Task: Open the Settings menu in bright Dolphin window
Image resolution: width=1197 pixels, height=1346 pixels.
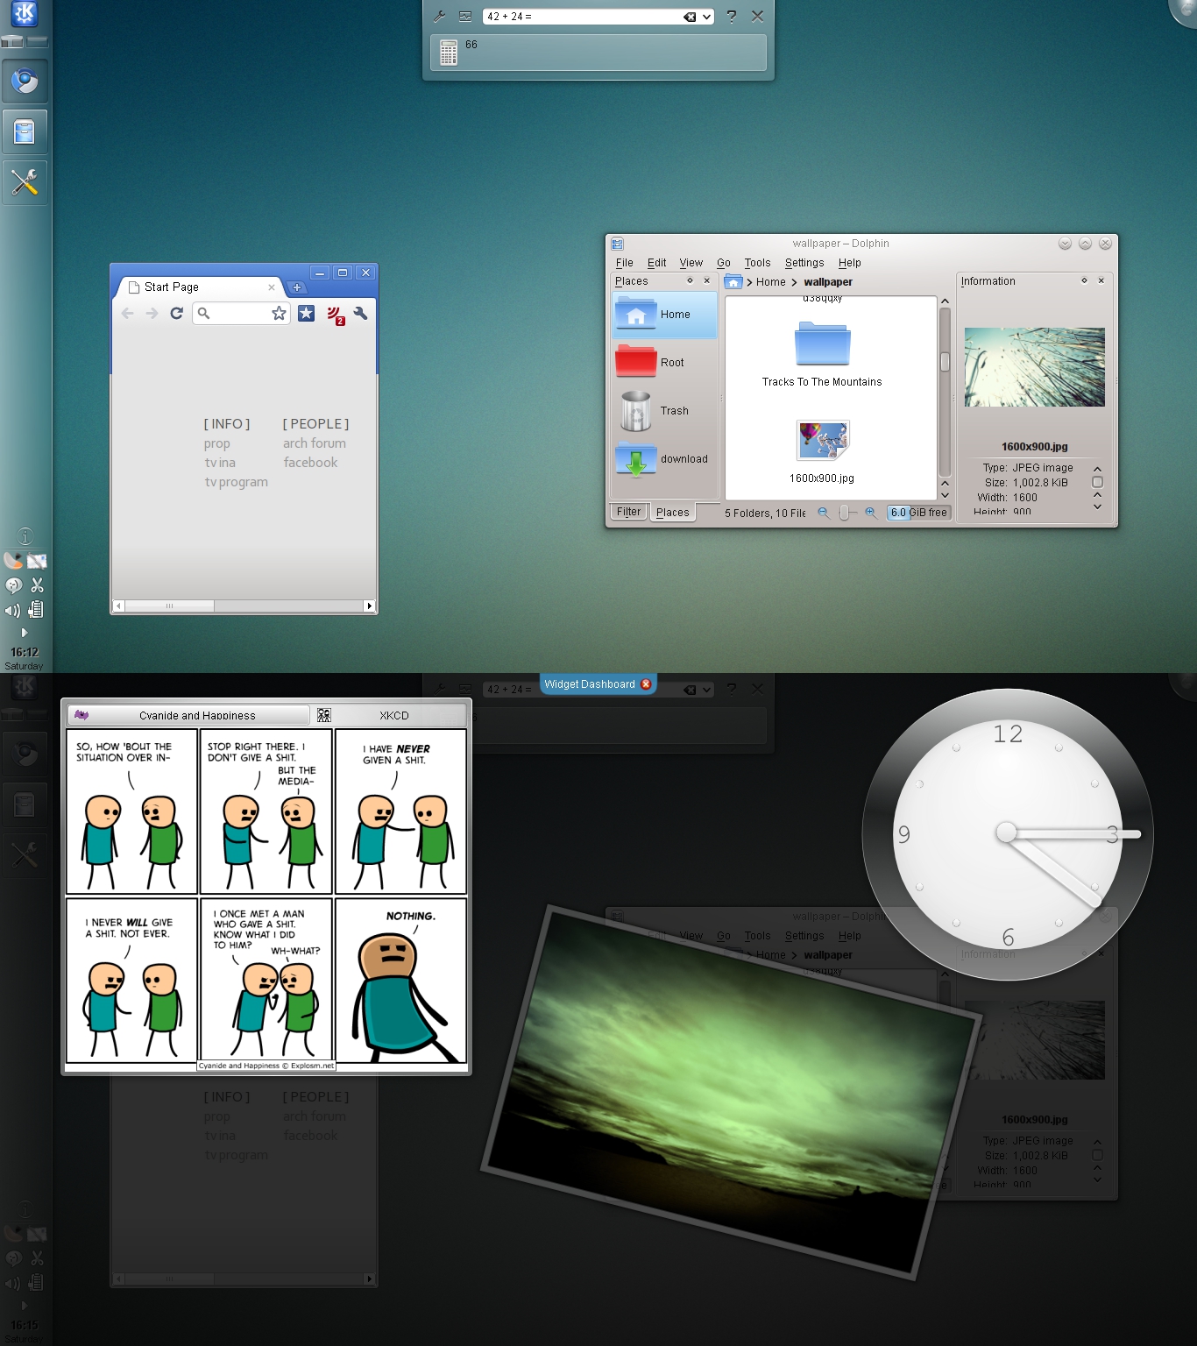Action: pos(804,263)
